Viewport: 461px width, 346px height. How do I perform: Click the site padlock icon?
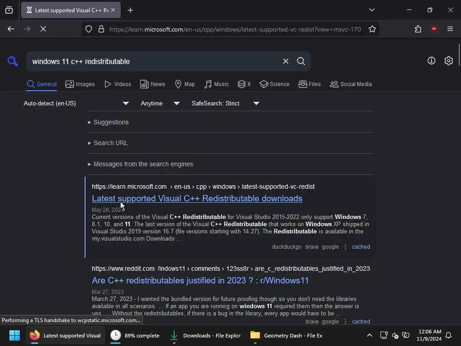tap(101, 29)
